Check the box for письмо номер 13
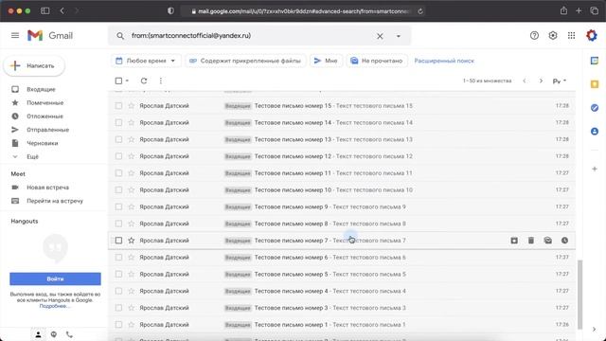This screenshot has height=341, width=606. [x=118, y=139]
